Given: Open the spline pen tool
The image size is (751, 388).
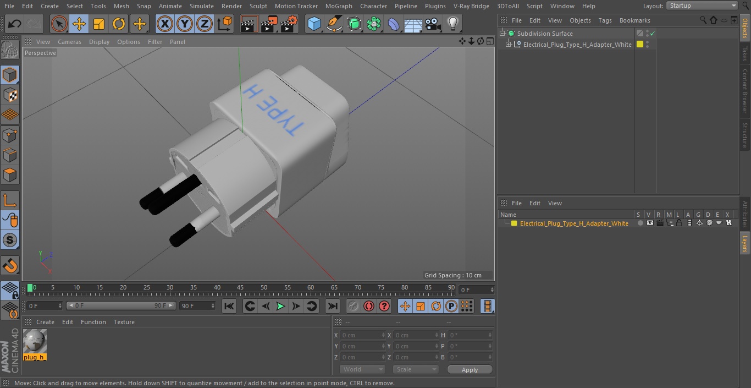Looking at the screenshot, I should tap(334, 24).
